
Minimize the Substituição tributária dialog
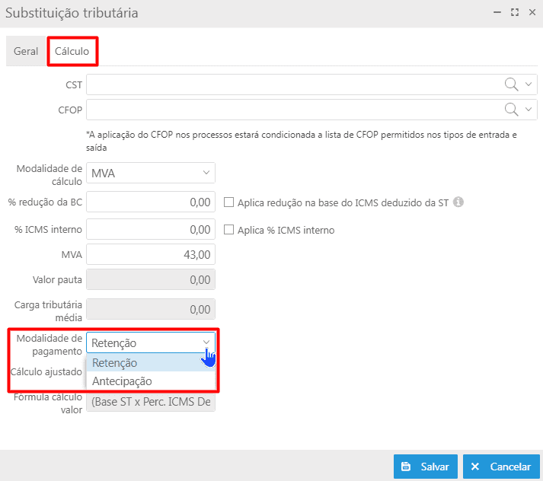[x=497, y=13]
